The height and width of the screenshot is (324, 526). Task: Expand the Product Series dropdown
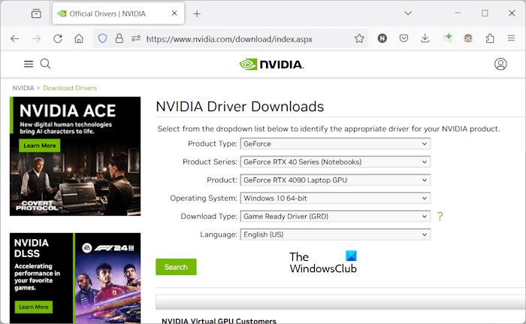pos(334,162)
